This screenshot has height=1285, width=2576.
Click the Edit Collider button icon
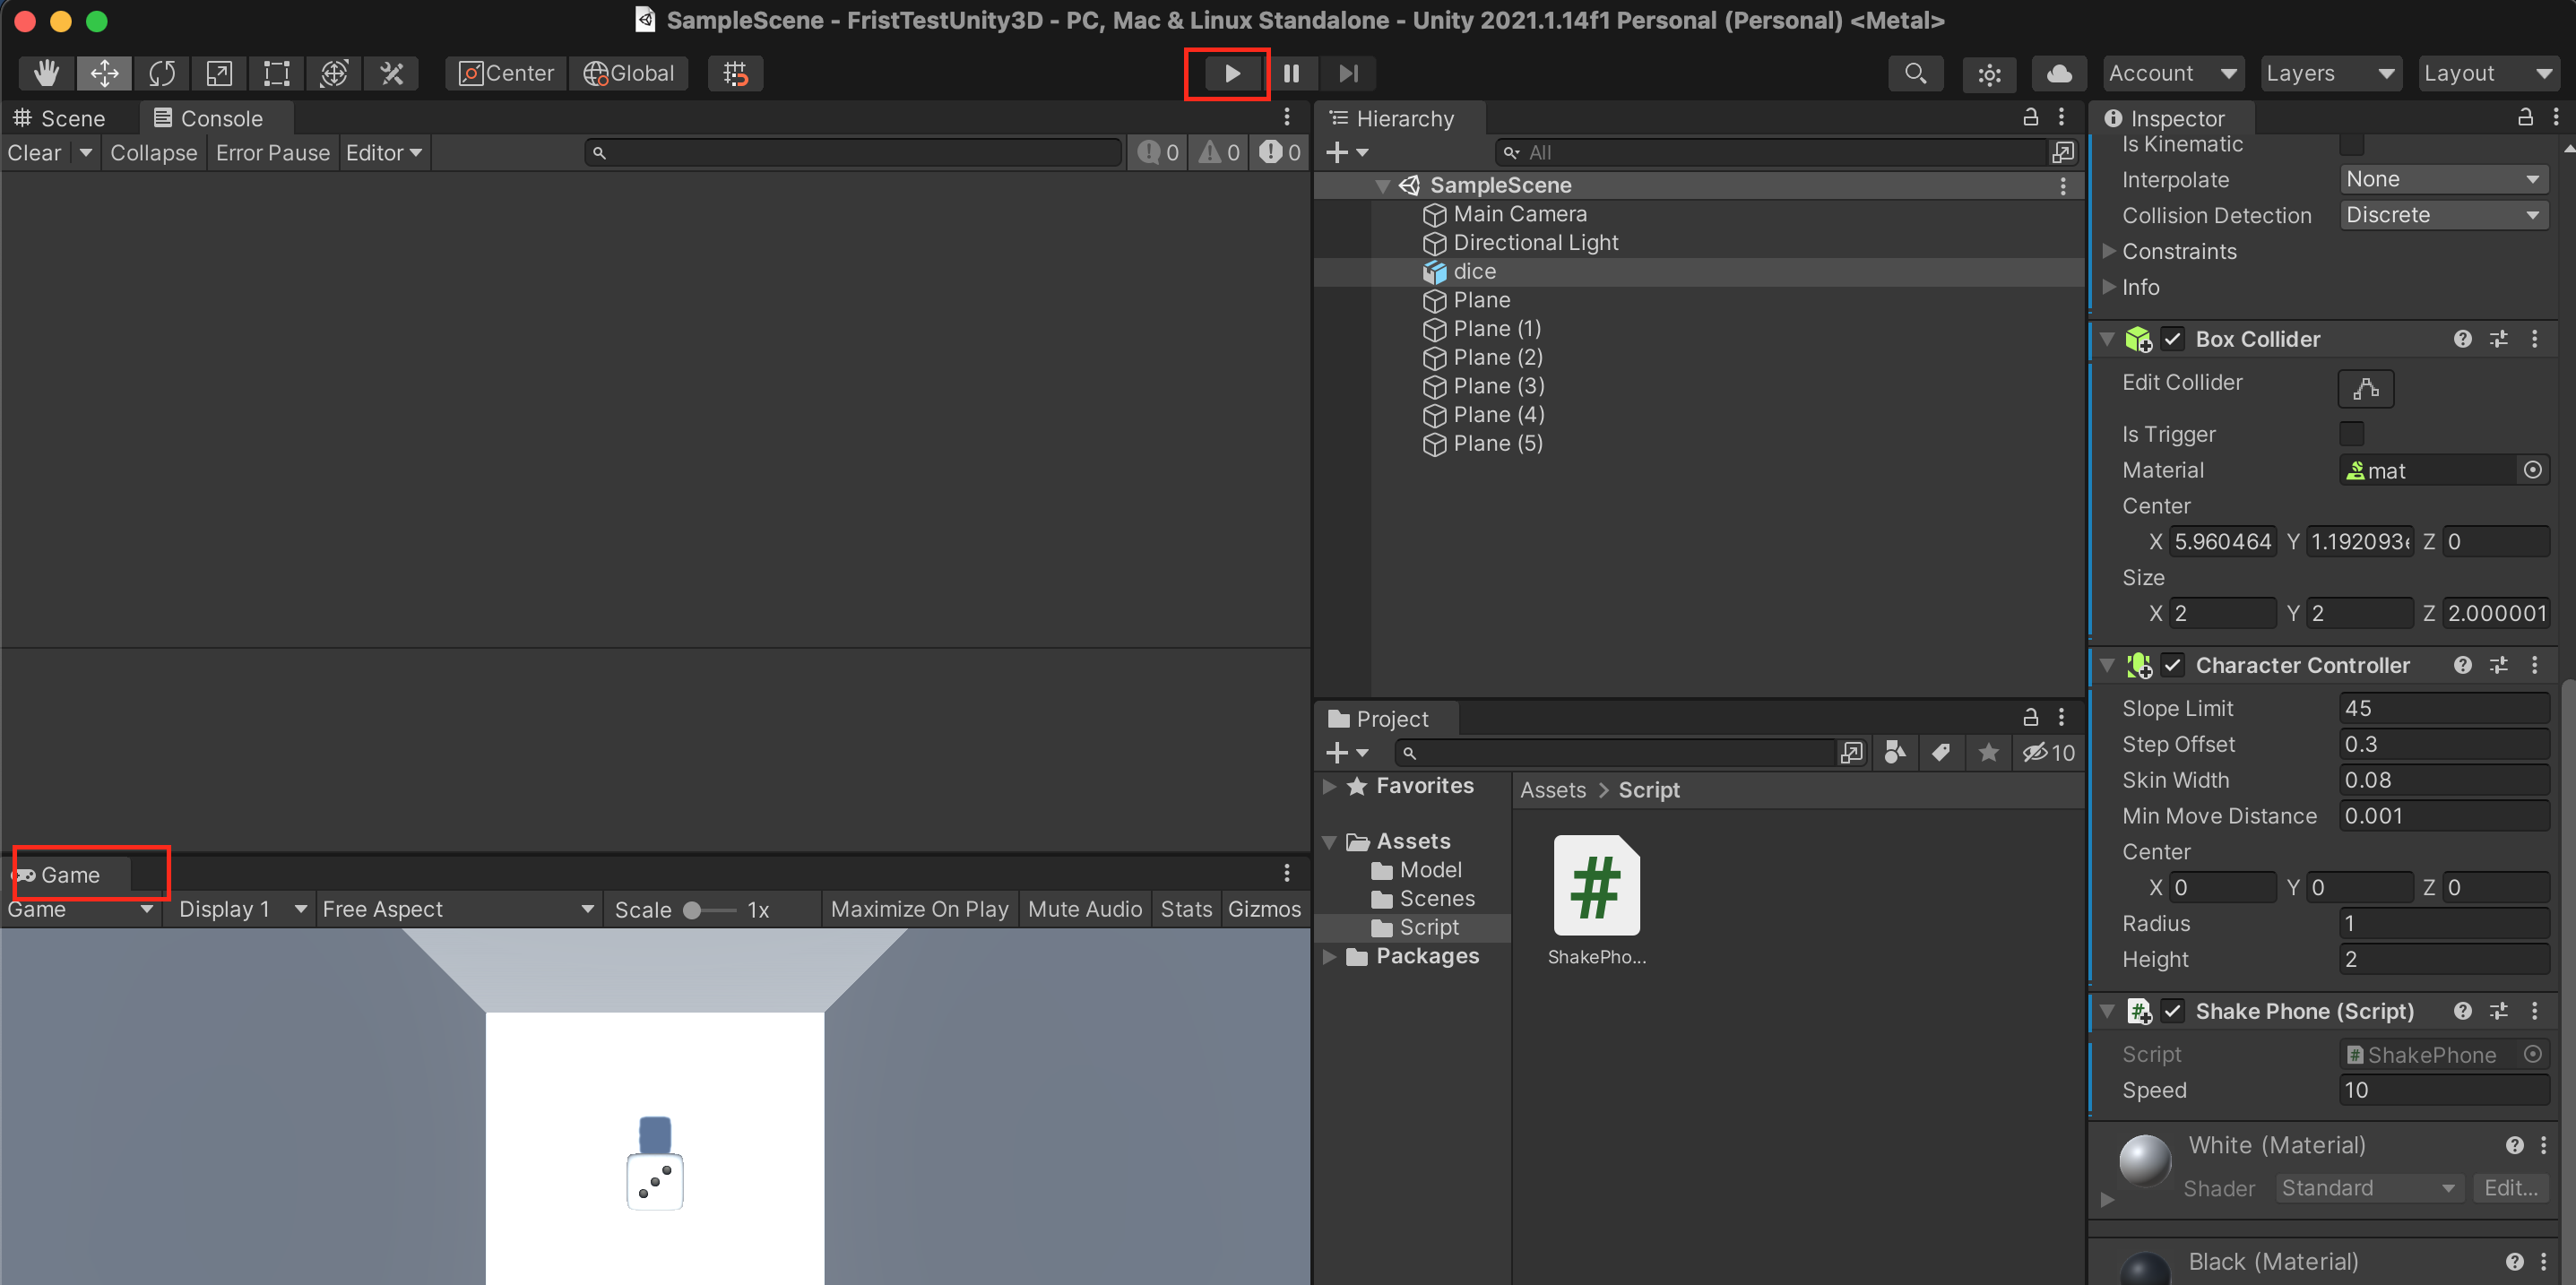pos(2365,388)
